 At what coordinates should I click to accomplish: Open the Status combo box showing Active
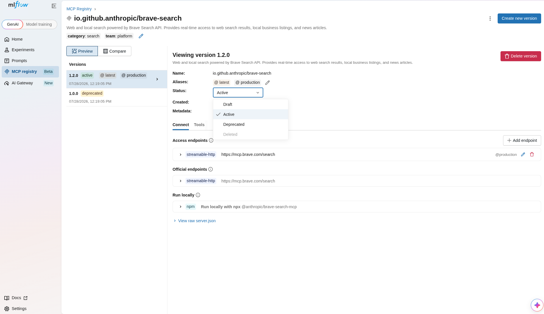tap(238, 93)
